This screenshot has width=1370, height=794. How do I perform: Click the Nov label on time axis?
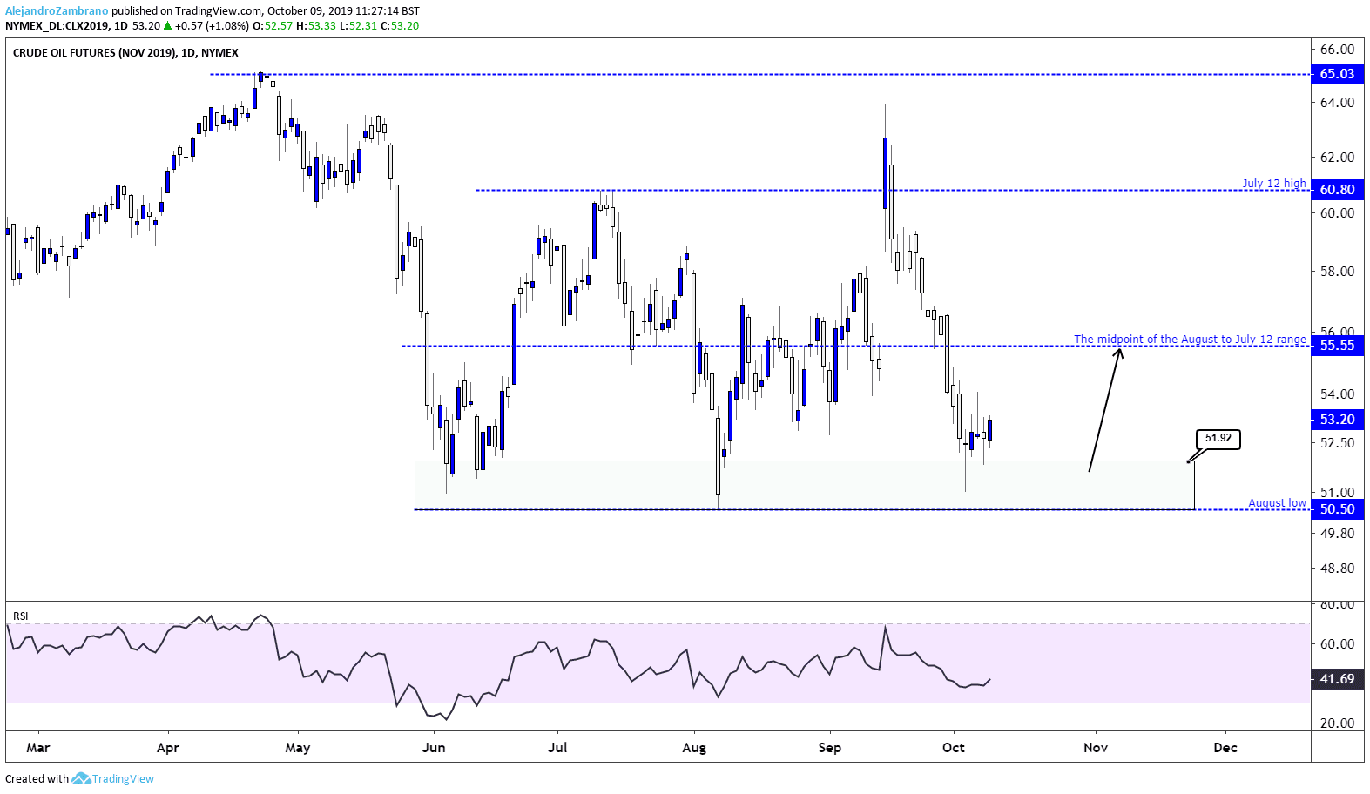coord(1096,748)
